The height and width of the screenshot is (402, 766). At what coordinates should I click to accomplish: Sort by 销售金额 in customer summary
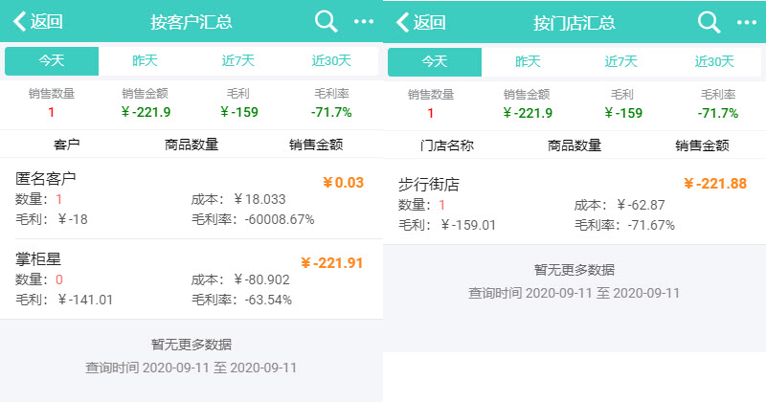pyautogui.click(x=316, y=145)
